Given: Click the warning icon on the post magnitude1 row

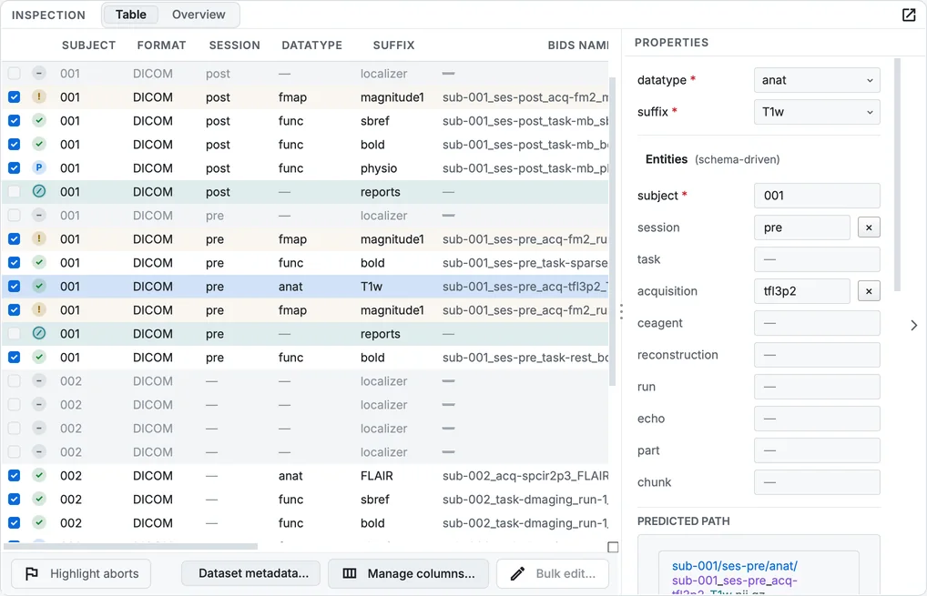Looking at the screenshot, I should [x=39, y=96].
